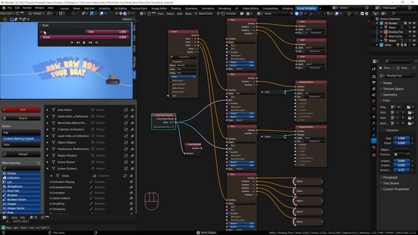Adjust Size field in Transform properties
This screenshot has width=418, height=235.
[402, 138]
